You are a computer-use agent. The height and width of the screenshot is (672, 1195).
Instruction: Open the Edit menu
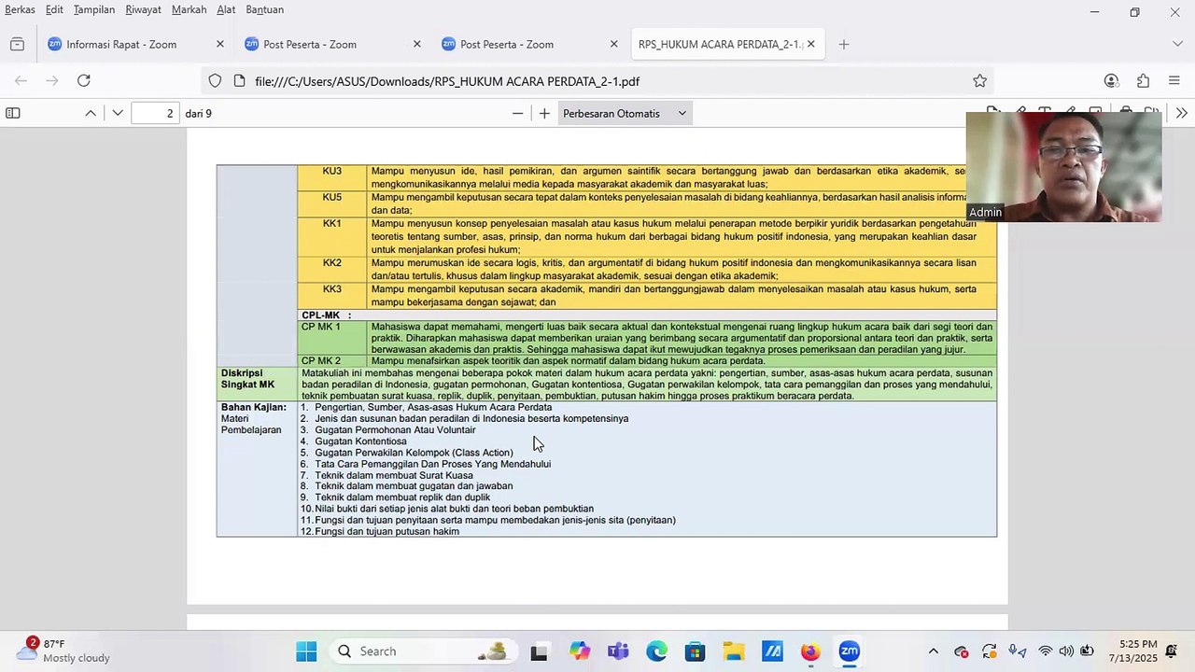point(54,9)
